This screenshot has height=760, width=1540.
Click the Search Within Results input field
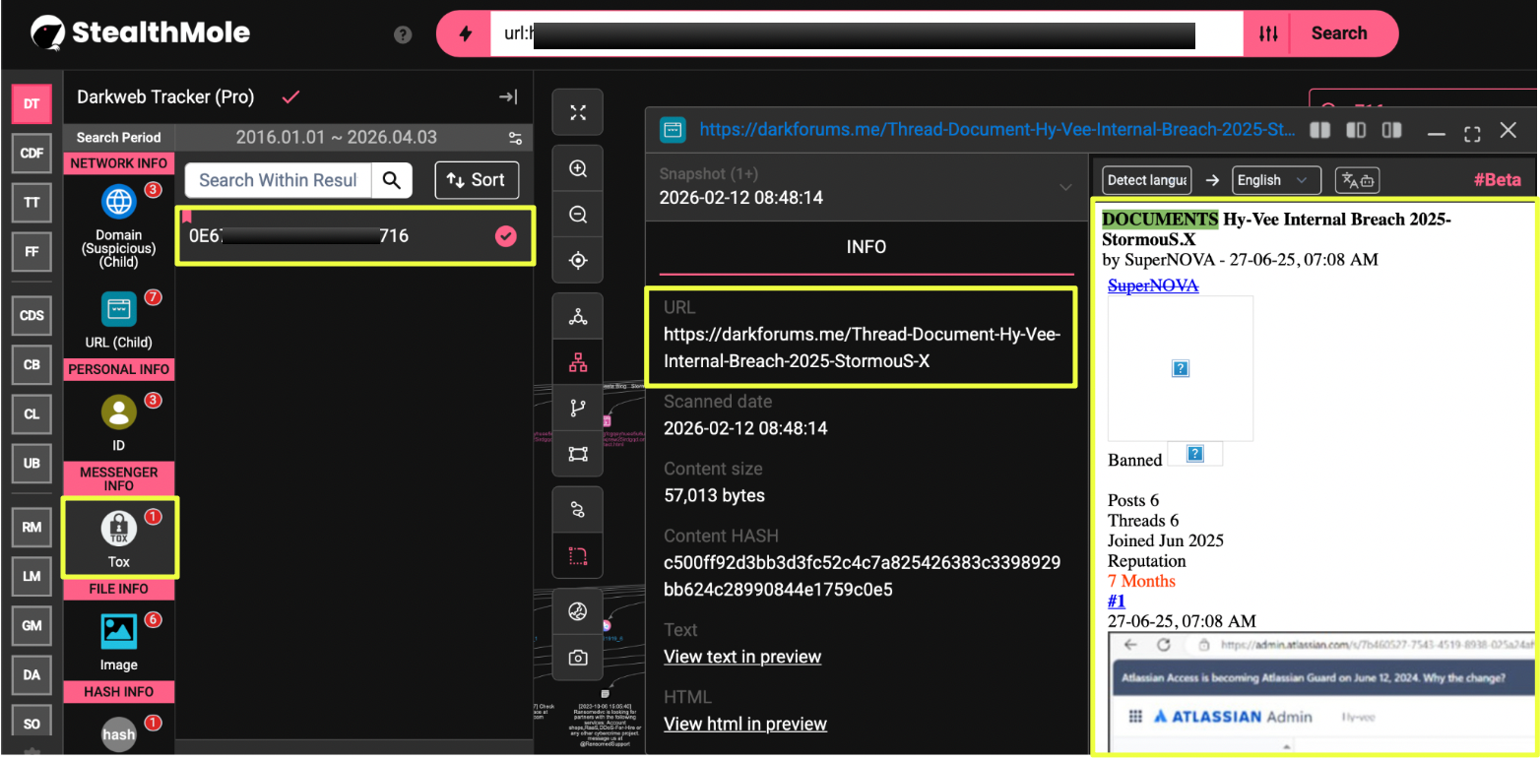[x=278, y=180]
